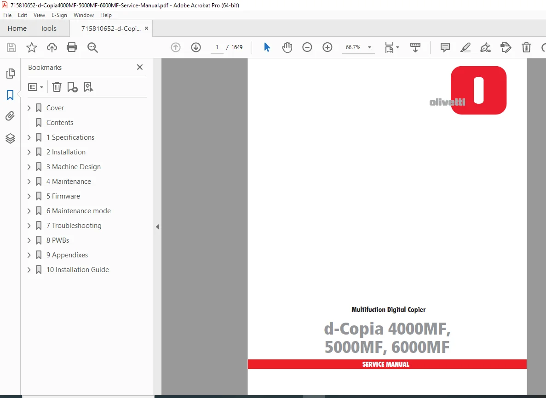Delete selected bookmark via panel trash icon
Viewport: 546px width, 398px height.
tap(57, 87)
